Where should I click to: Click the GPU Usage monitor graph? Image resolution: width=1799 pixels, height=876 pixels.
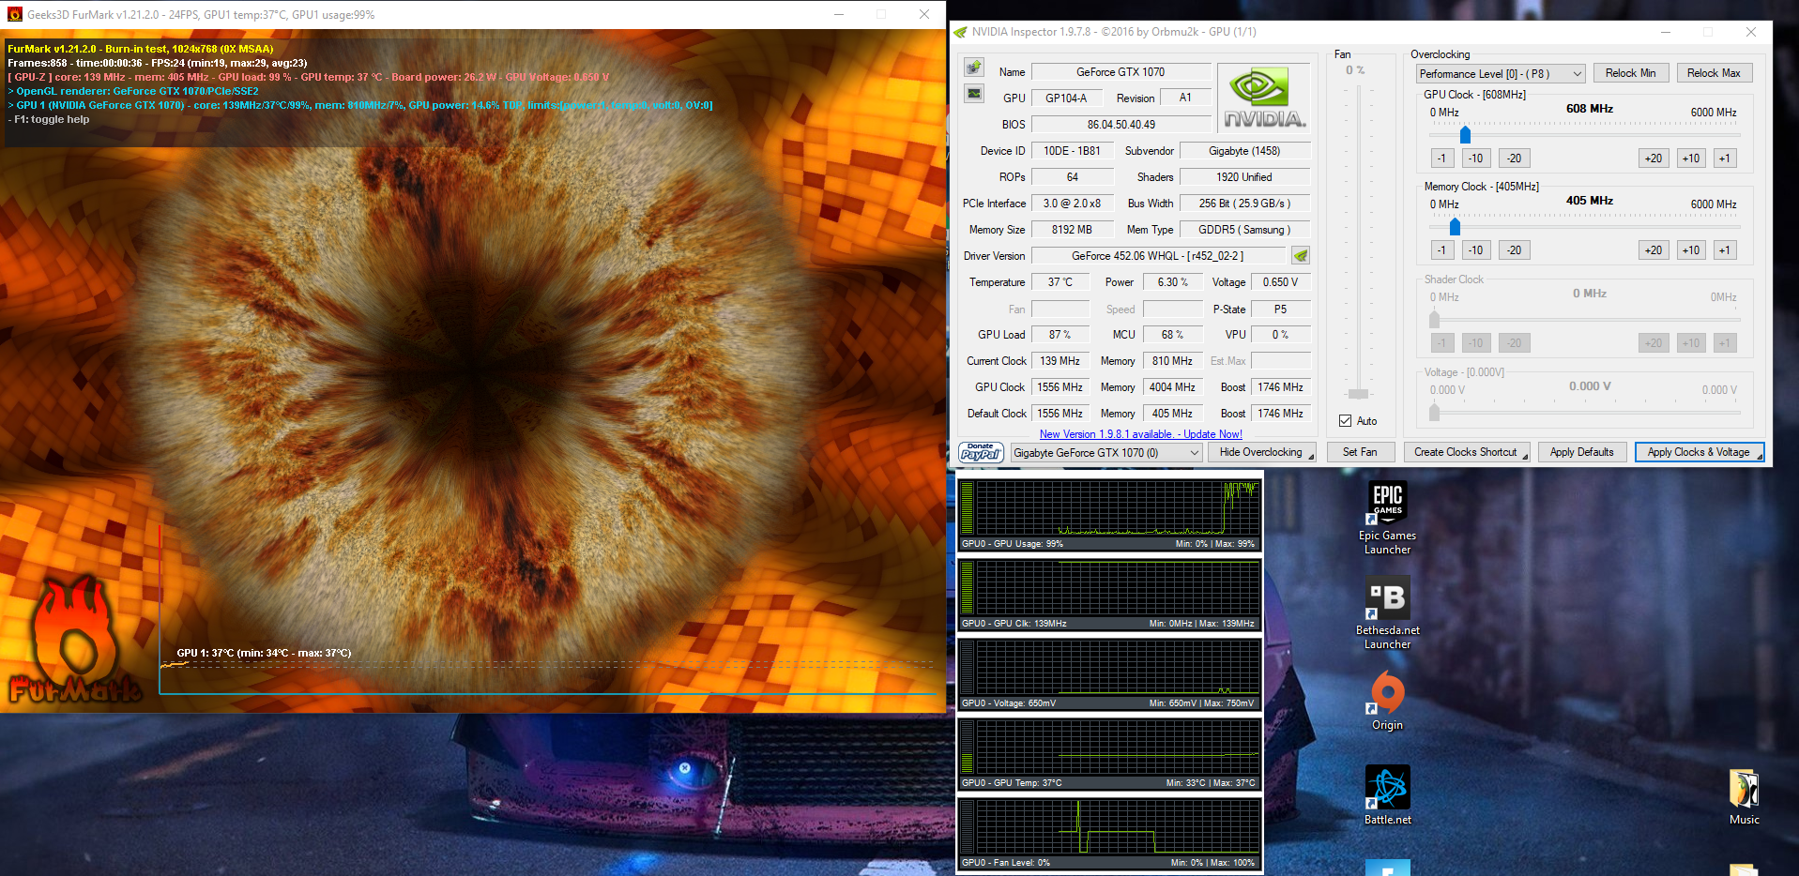pyautogui.click(x=1109, y=514)
